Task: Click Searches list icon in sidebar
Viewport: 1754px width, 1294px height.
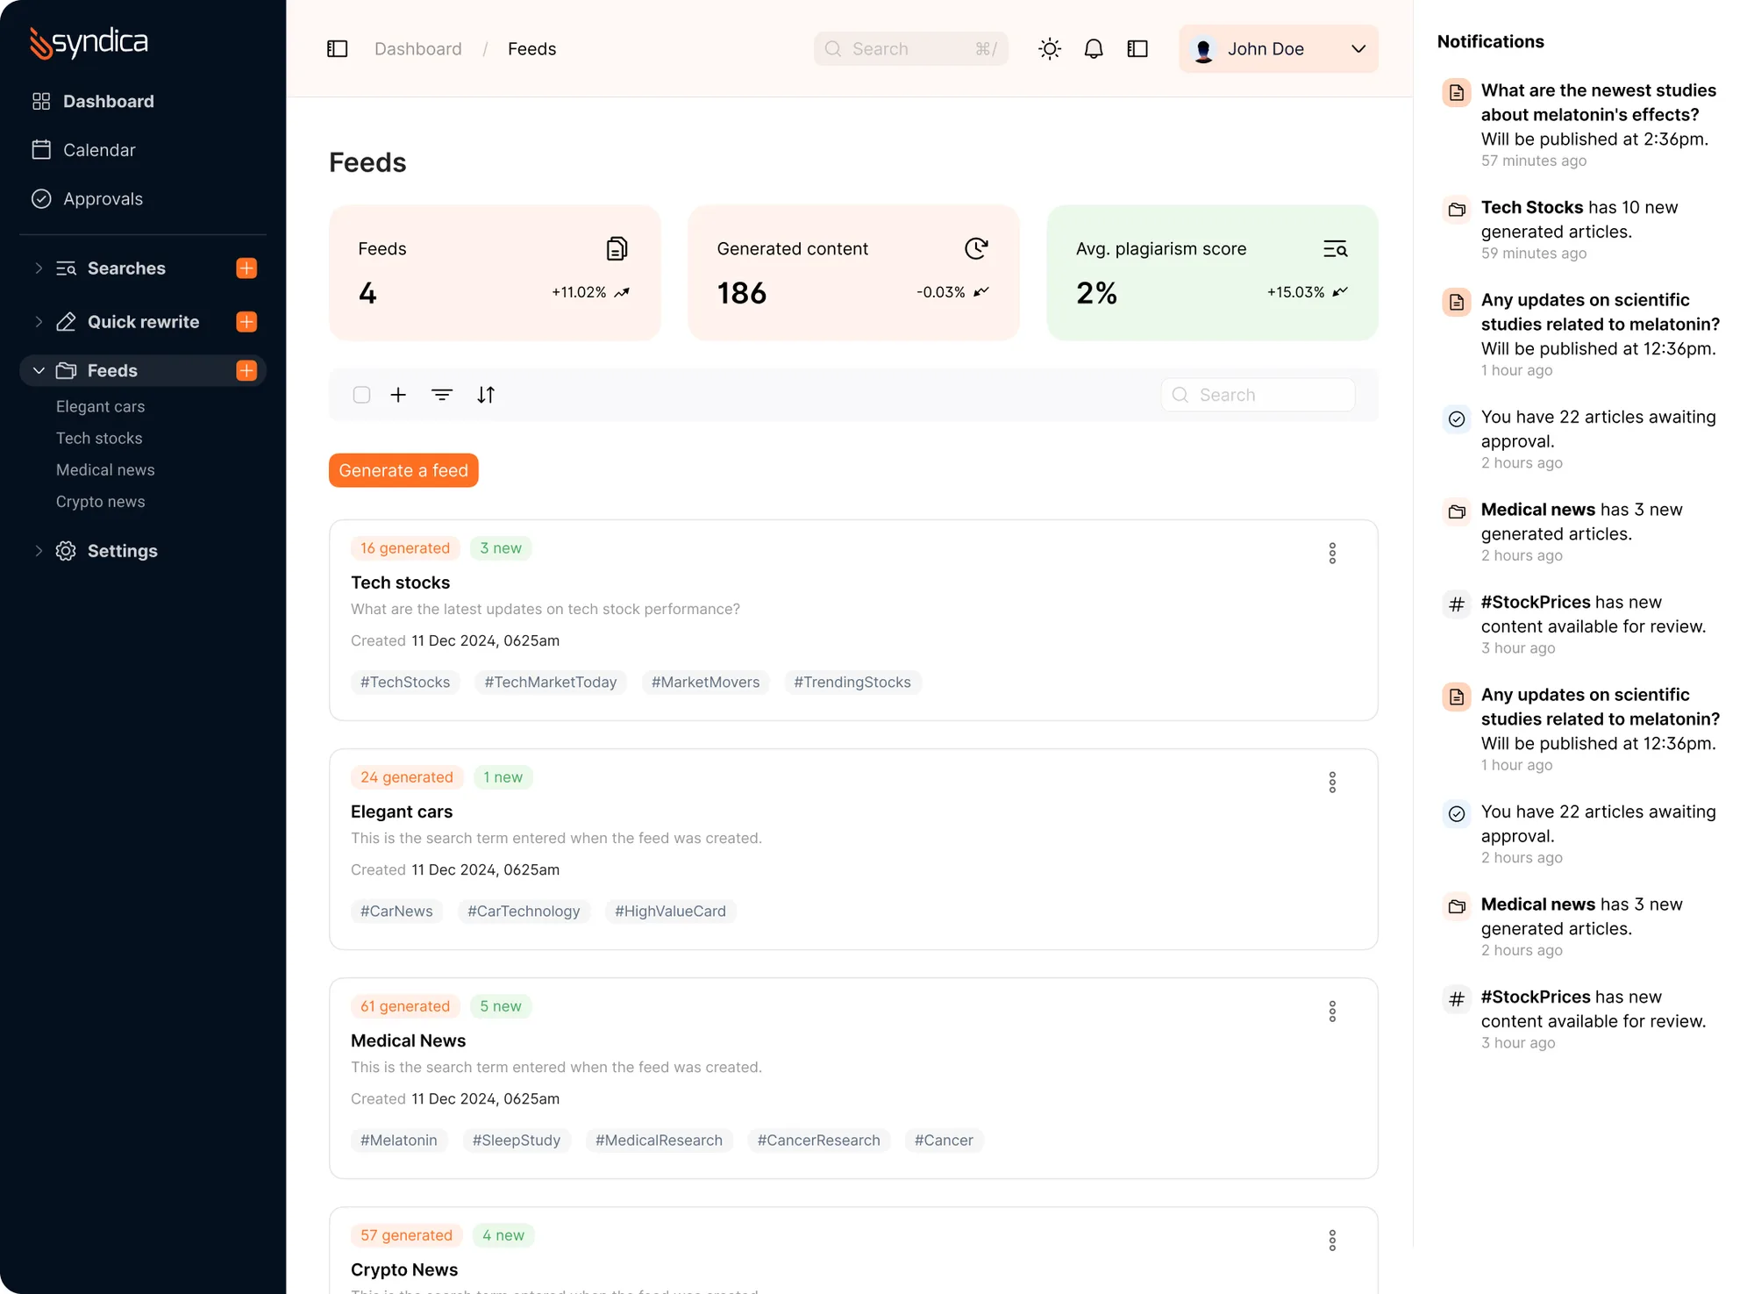Action: [x=66, y=268]
